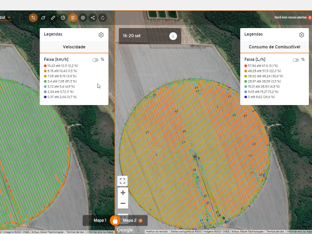This screenshot has height=234, width=312.
Task: Click text '9,65 até 19,27 (5,2 %)'
Action: 263,92
